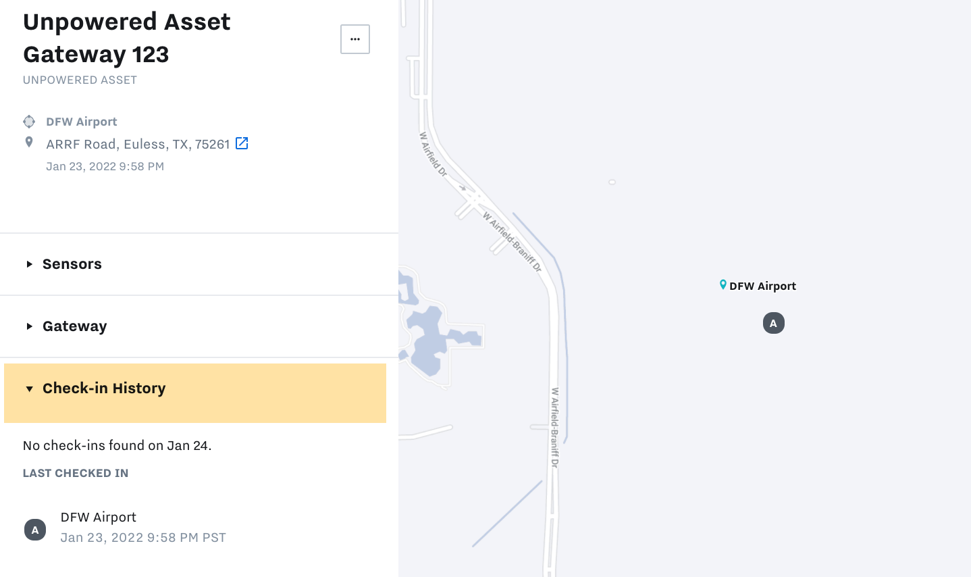
Task: Click the Check-in History heading
Action: 104,388
